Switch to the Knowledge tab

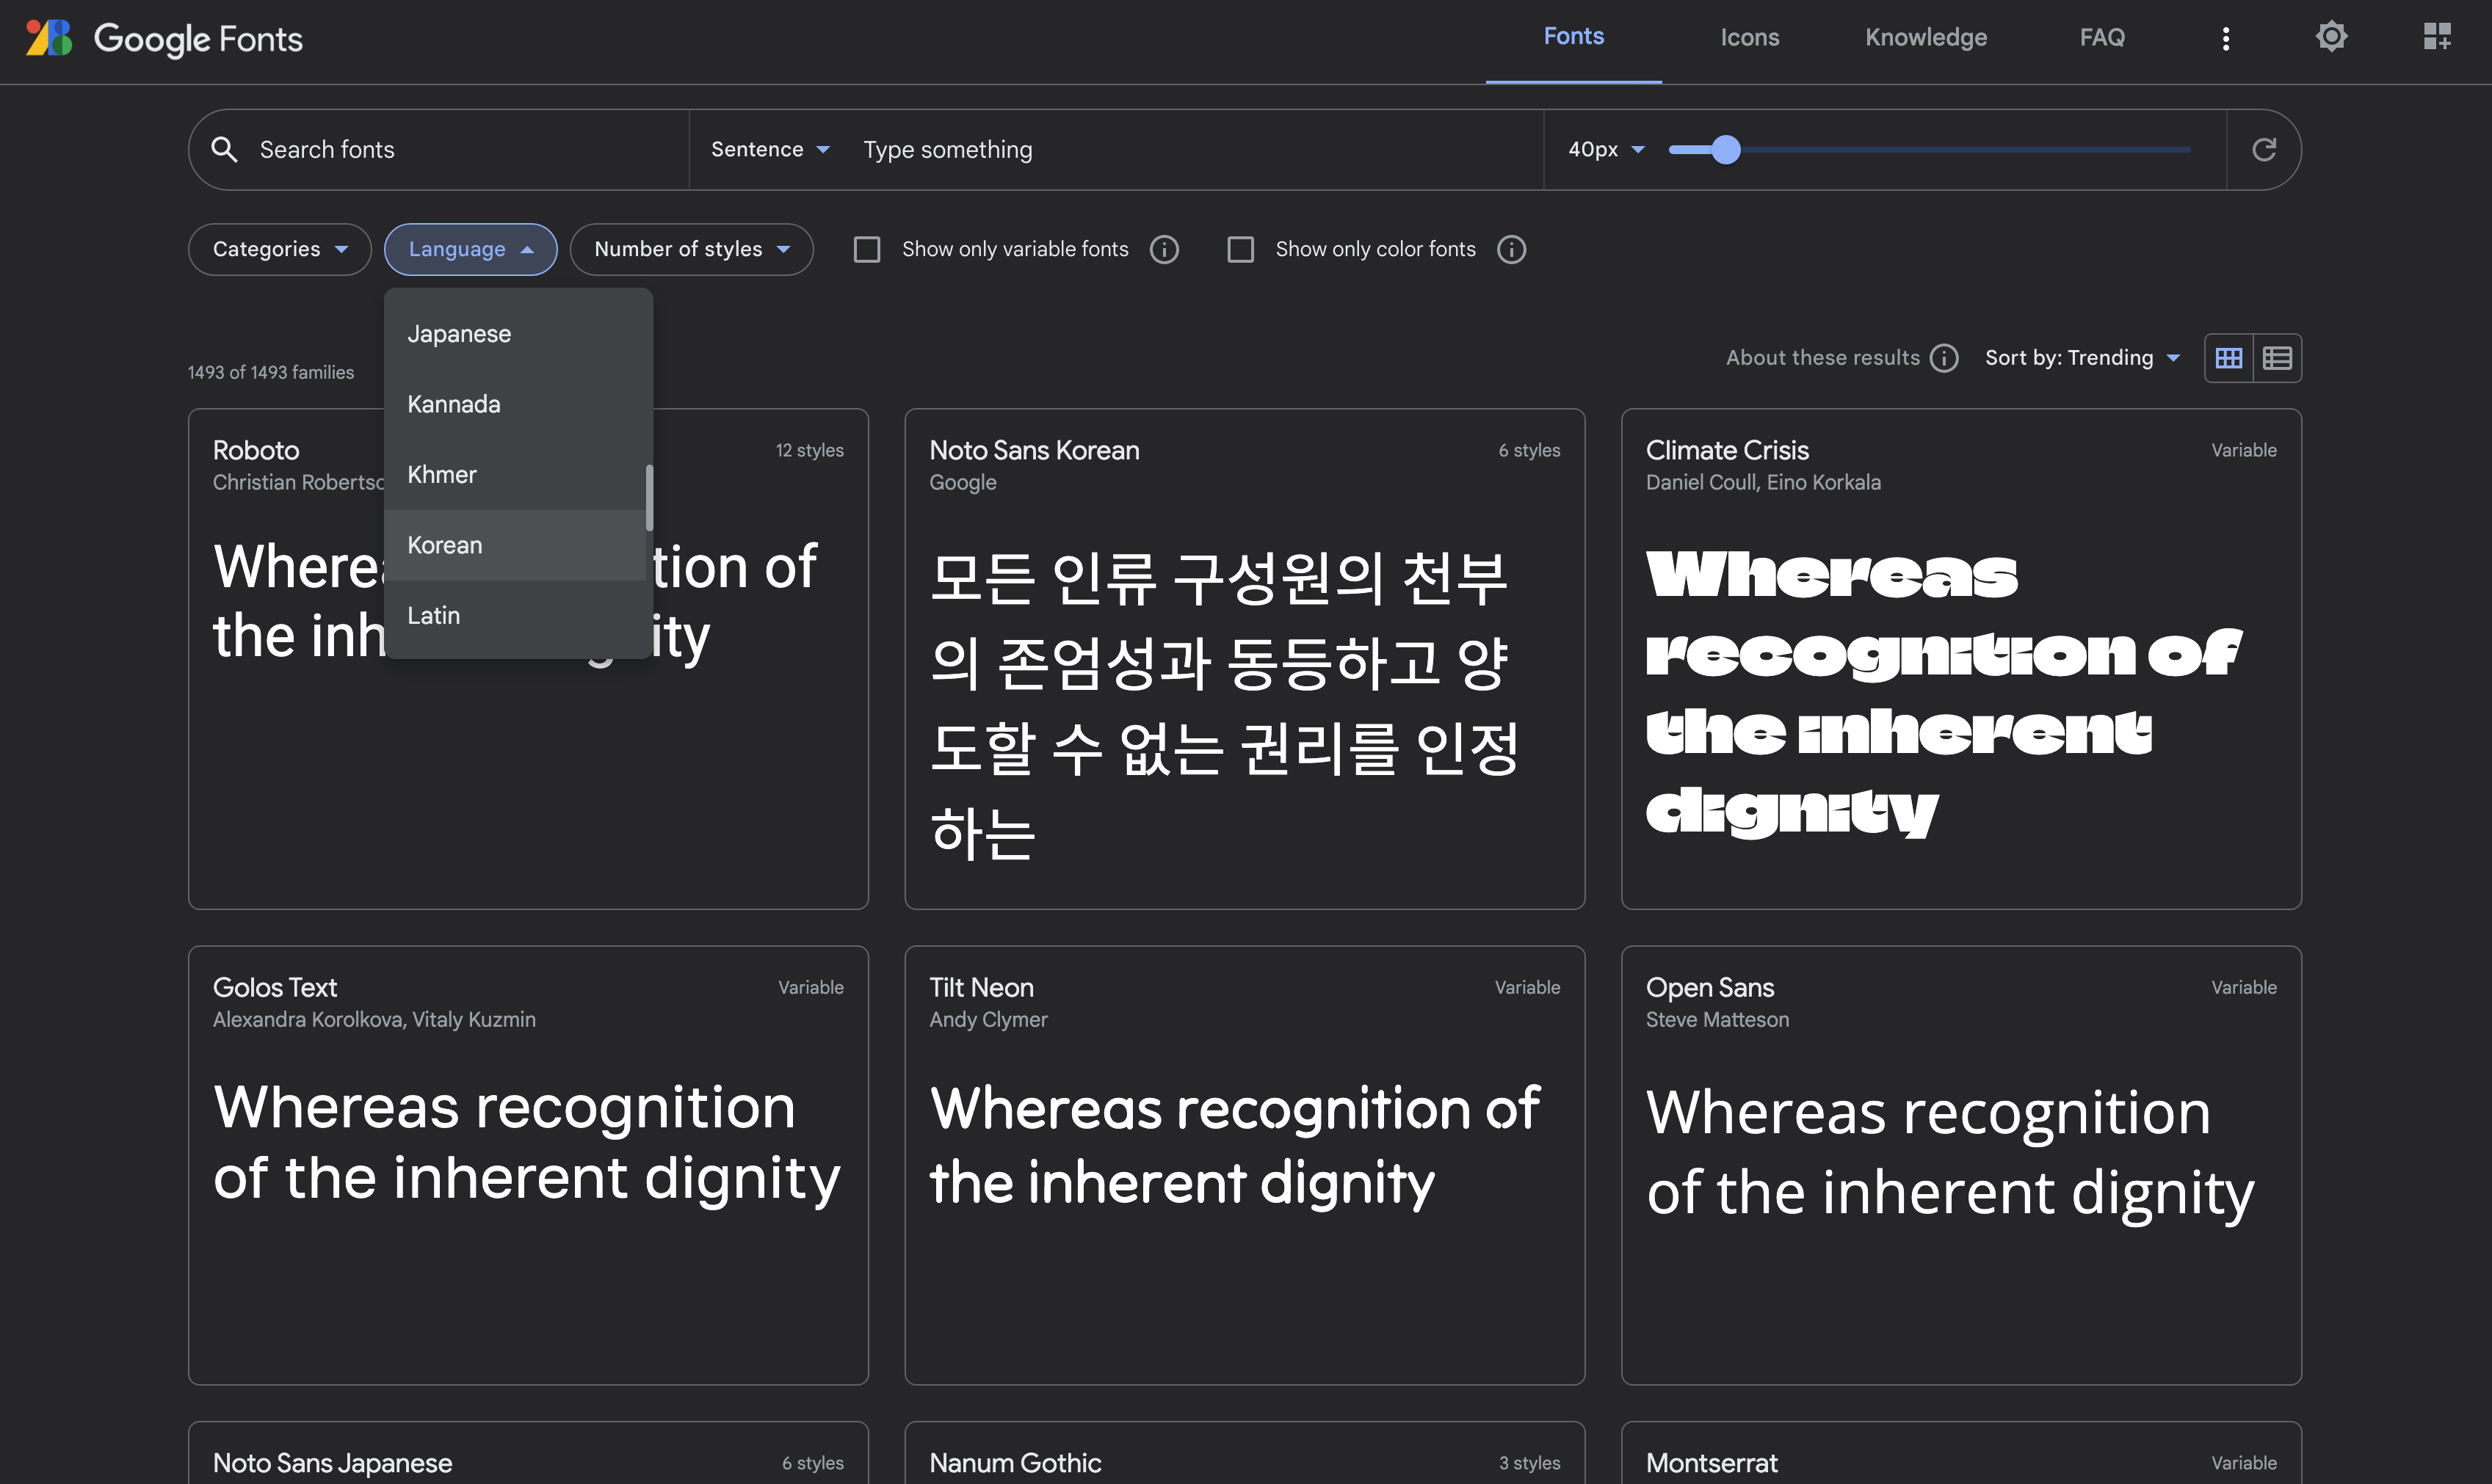click(x=1926, y=38)
